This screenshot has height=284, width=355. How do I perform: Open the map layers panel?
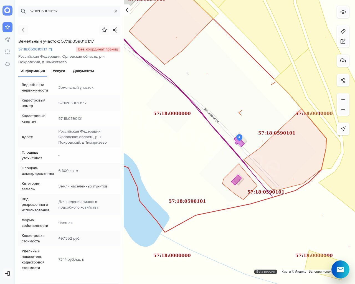click(343, 12)
